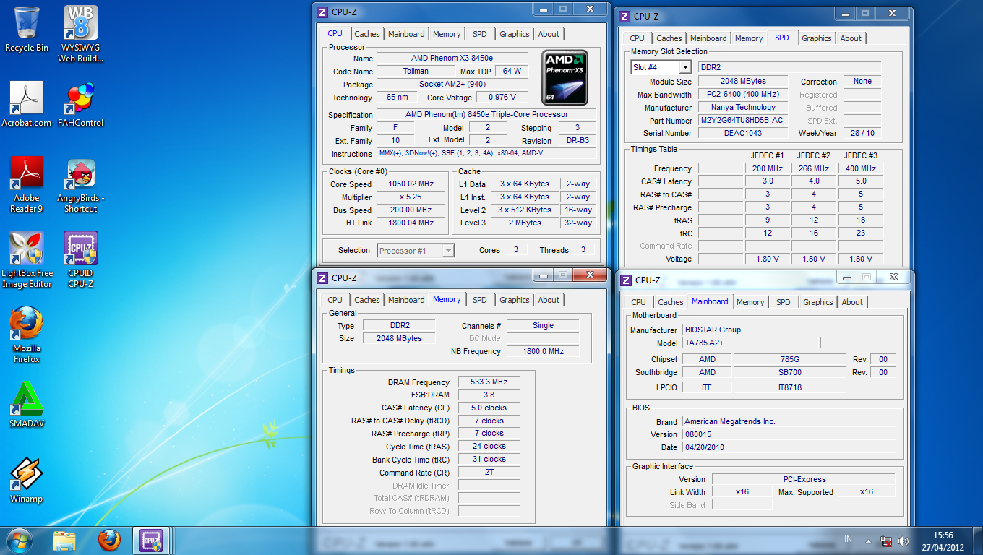Click the Part Number M2Y2G64TU8HD5B-AC
Image resolution: width=983 pixels, height=555 pixels.
[x=742, y=120]
